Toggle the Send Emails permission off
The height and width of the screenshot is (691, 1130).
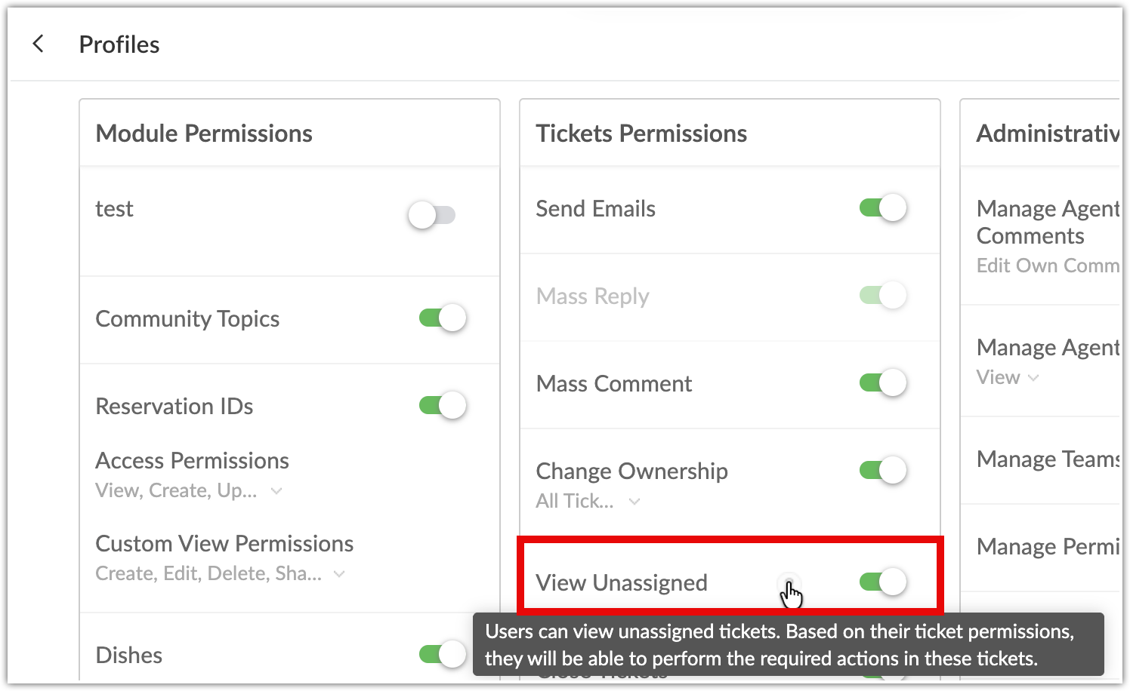tap(883, 207)
